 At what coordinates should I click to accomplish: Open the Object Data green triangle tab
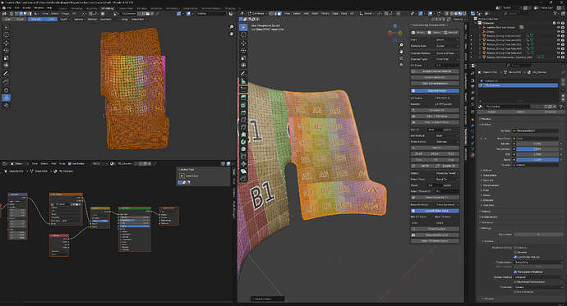point(472,148)
